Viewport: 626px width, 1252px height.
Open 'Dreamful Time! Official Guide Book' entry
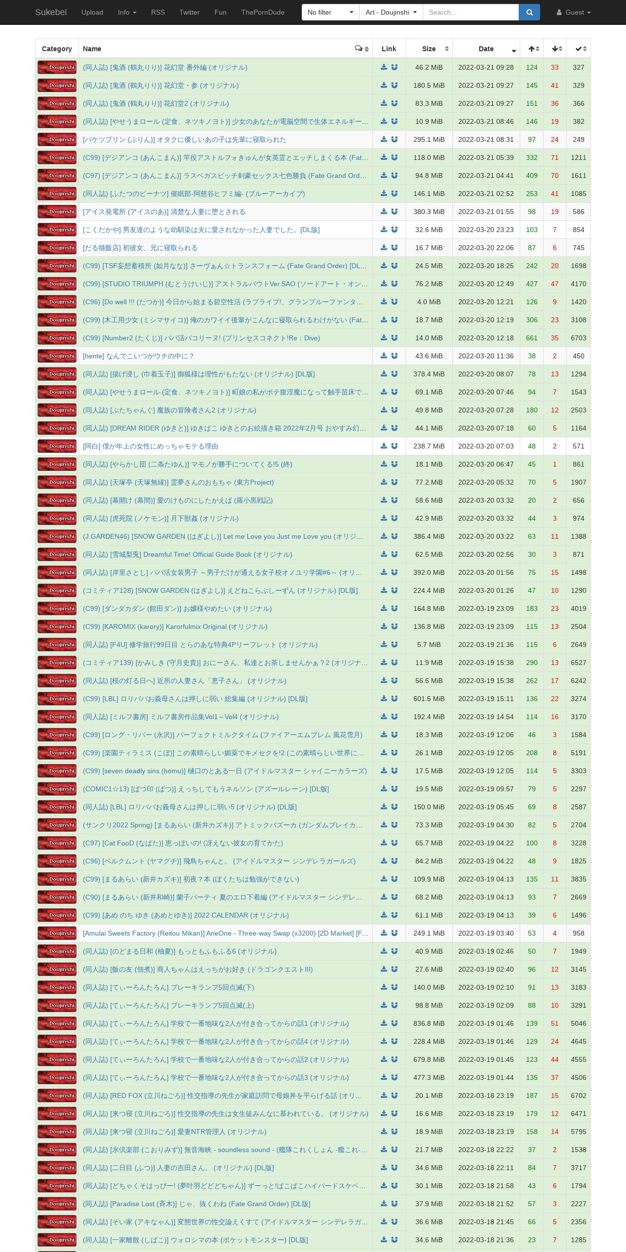(188, 554)
